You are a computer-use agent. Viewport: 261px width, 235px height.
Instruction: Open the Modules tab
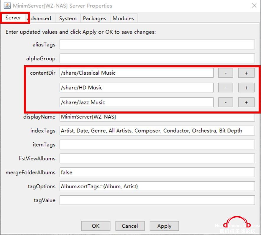123,18
